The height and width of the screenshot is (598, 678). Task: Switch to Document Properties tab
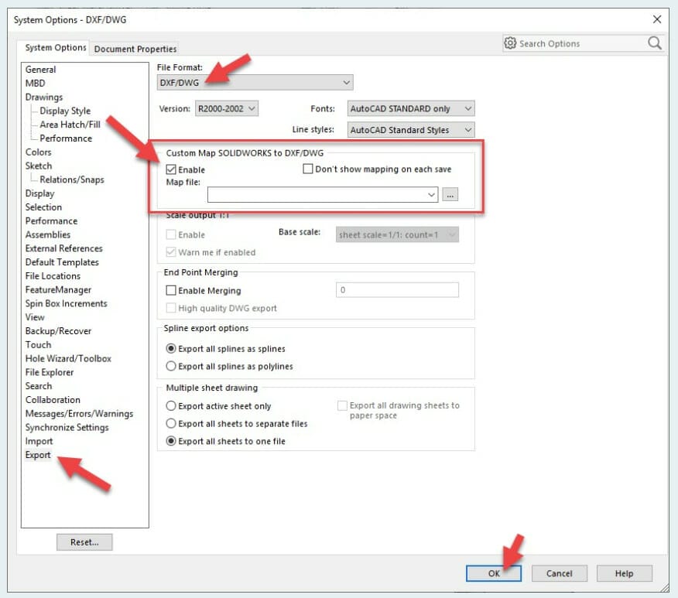(x=135, y=49)
